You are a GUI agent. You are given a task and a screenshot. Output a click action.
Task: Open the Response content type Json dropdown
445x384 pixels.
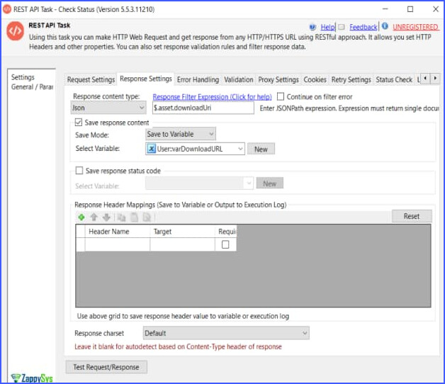tap(108, 108)
